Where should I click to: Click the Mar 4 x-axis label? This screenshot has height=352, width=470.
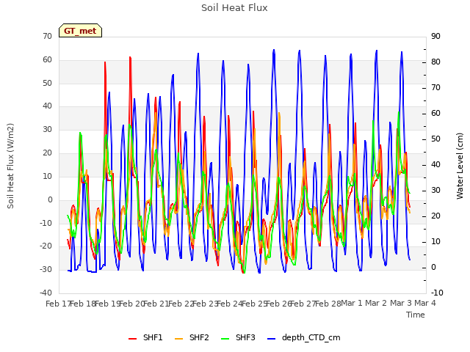click(x=425, y=303)
